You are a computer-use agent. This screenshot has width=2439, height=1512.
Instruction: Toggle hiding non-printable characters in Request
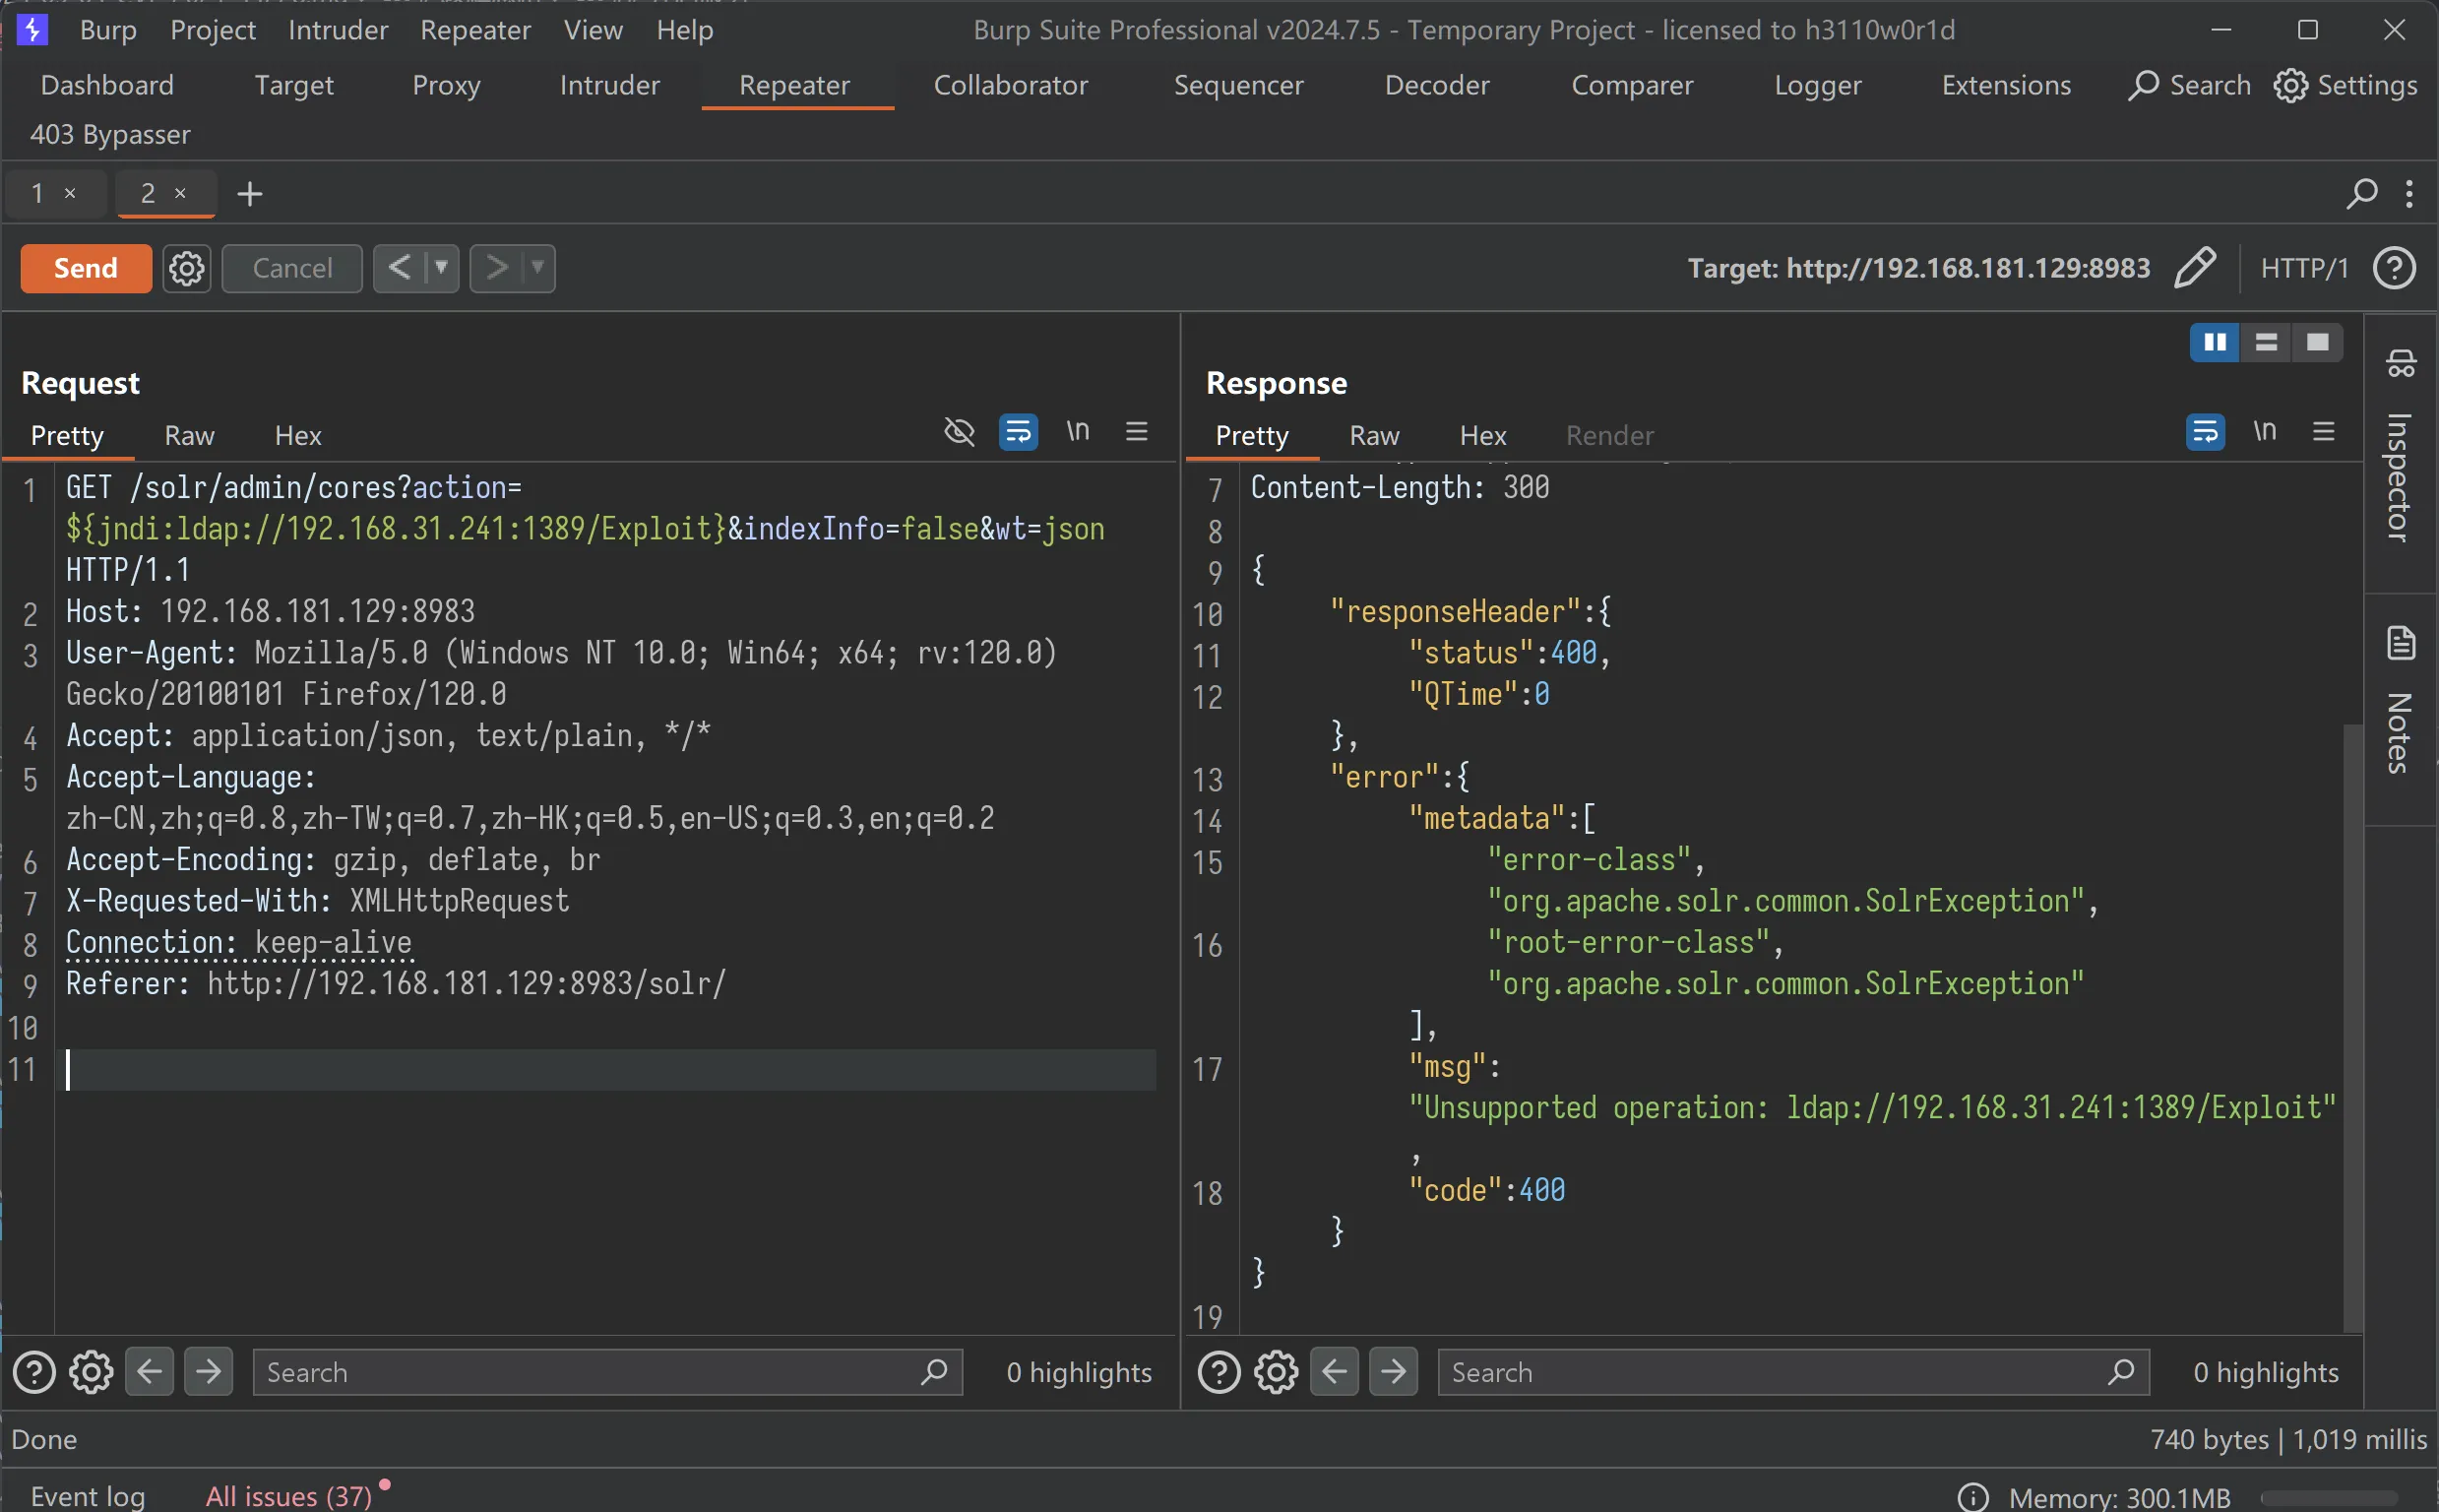tap(960, 432)
